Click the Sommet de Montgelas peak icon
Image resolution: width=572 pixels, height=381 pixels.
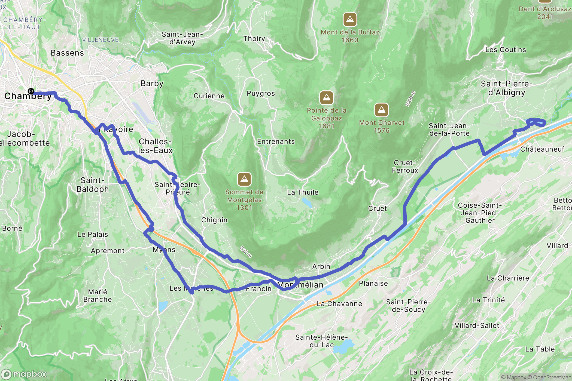point(244,179)
